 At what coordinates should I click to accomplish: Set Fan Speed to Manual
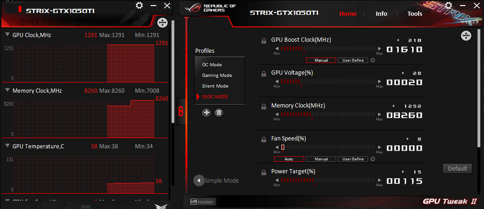click(x=321, y=159)
